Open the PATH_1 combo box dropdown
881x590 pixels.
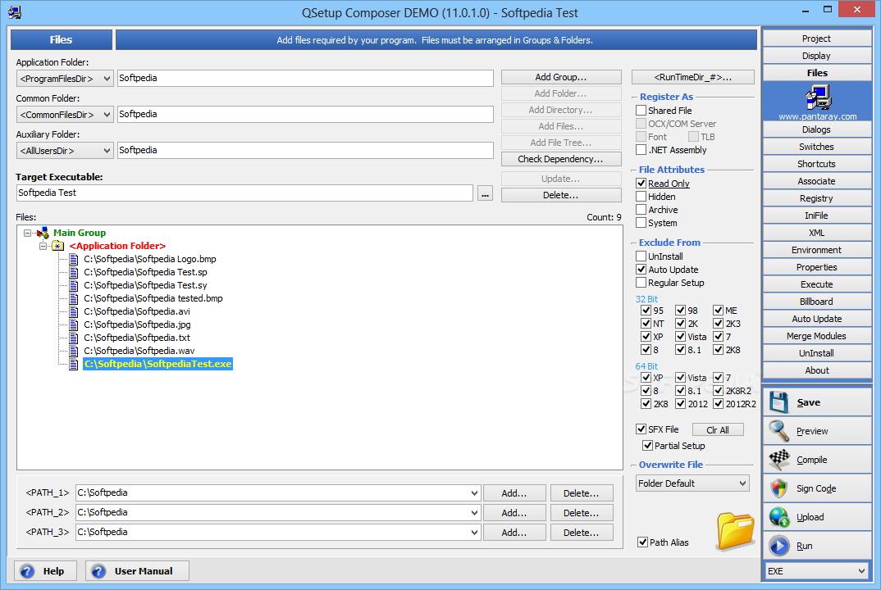(x=474, y=492)
